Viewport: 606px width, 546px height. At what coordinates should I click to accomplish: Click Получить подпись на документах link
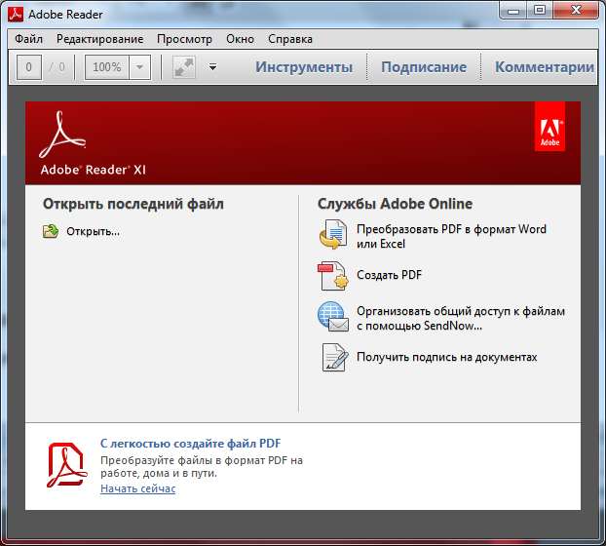point(447,357)
